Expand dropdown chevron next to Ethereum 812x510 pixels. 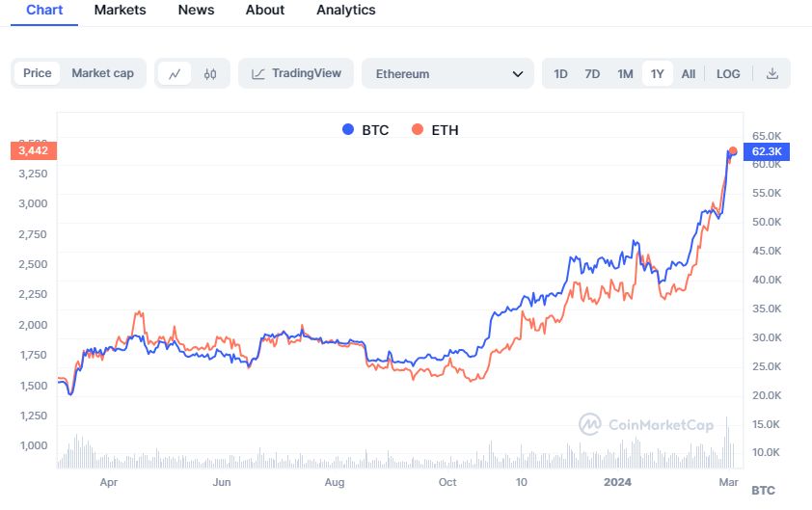518,73
